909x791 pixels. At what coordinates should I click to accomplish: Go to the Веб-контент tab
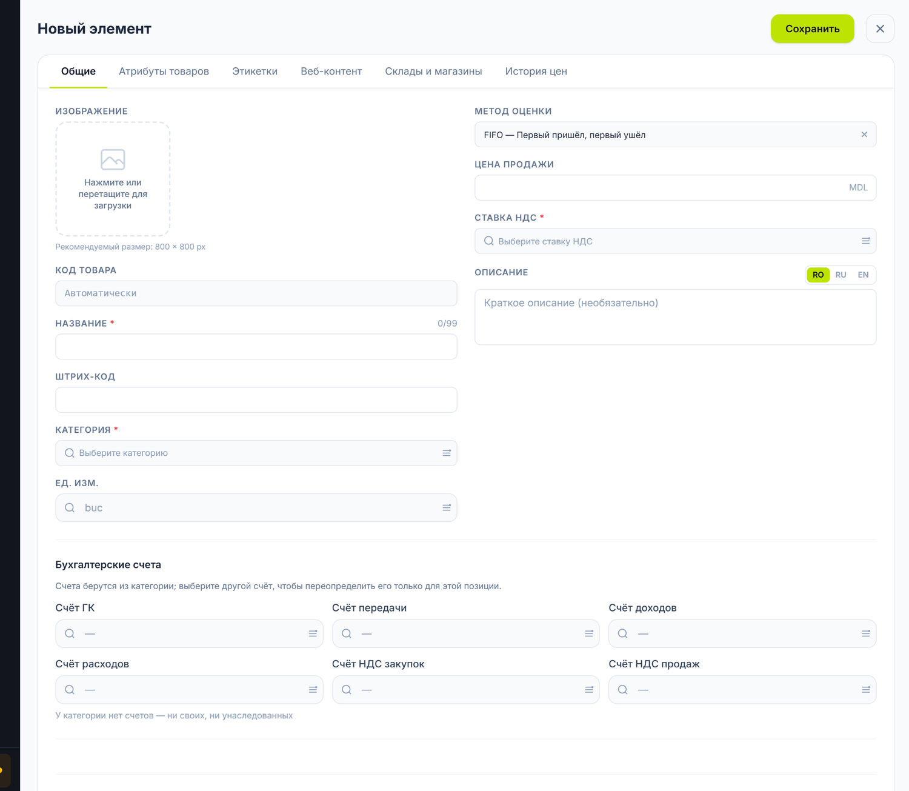(331, 72)
